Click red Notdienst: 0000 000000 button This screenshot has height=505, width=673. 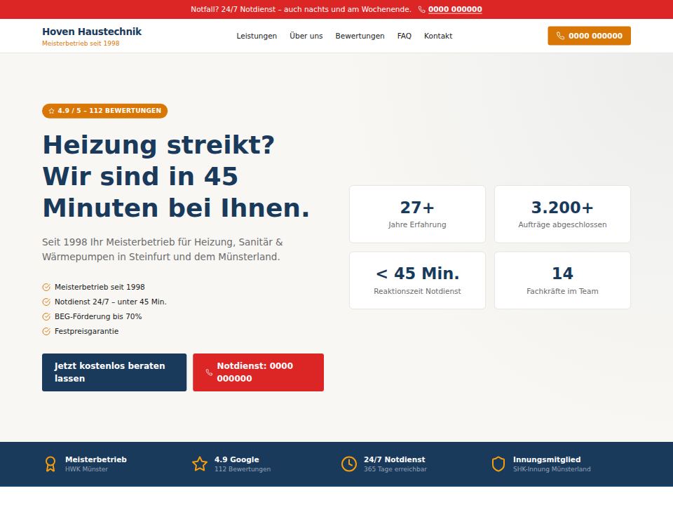(x=259, y=372)
